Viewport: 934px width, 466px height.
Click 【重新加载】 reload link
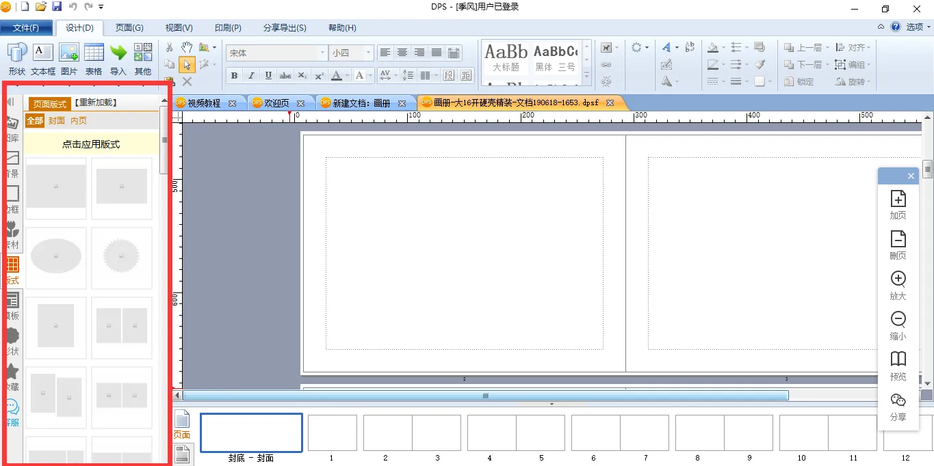pos(95,102)
